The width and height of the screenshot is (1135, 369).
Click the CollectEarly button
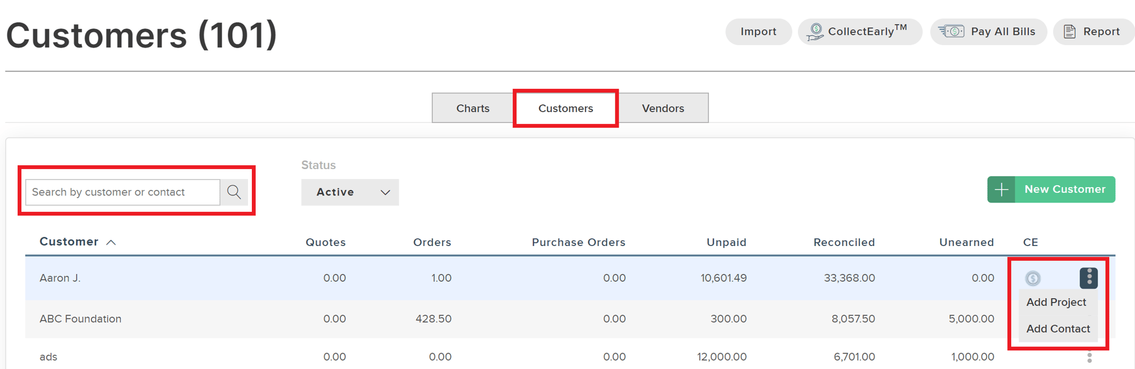(860, 32)
